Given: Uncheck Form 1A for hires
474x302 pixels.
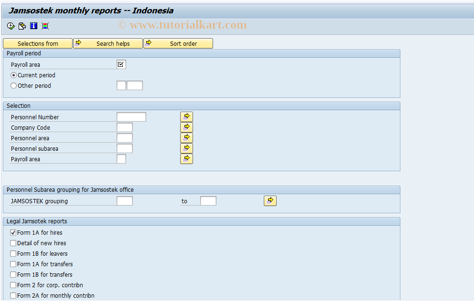Looking at the screenshot, I should point(13,233).
